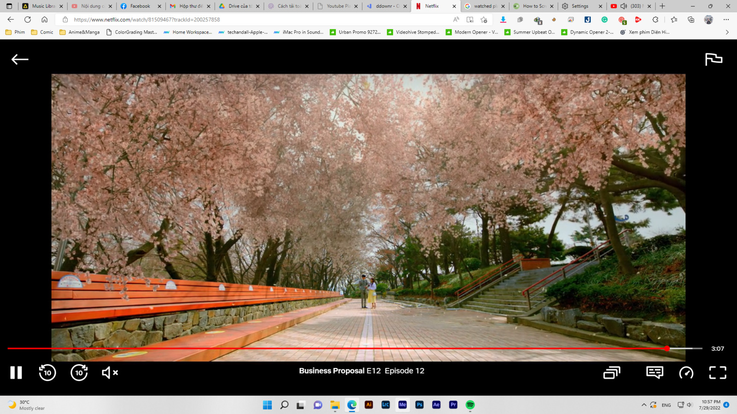Open the Videohive Stomped bookmark
This screenshot has height=414, width=737.
tap(413, 32)
